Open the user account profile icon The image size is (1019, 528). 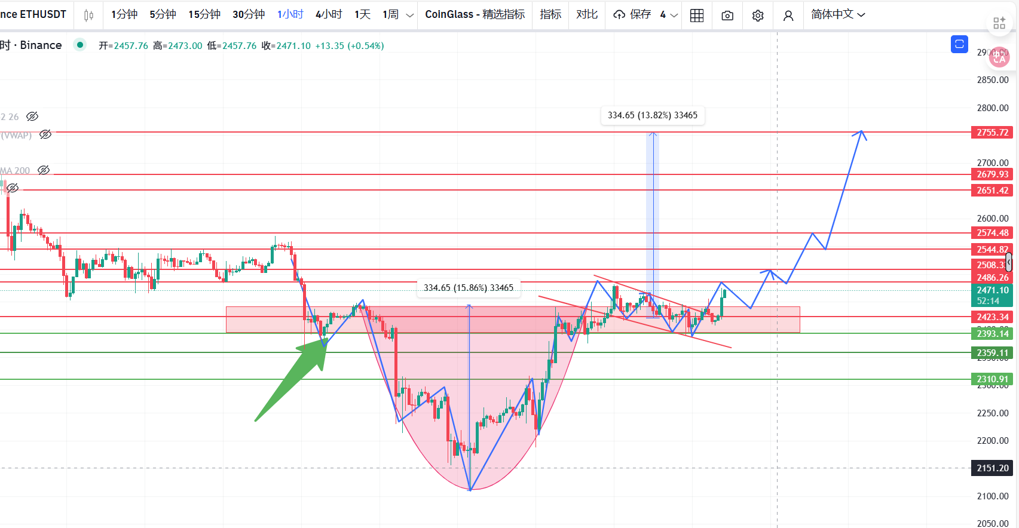[788, 16]
